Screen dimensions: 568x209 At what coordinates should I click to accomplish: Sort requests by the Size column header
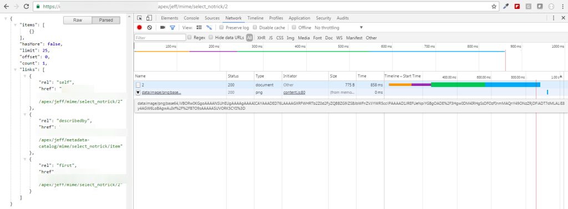coord(342,77)
